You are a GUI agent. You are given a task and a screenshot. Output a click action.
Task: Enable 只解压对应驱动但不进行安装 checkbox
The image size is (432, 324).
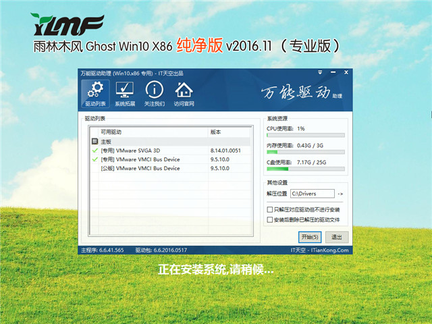pos(271,210)
